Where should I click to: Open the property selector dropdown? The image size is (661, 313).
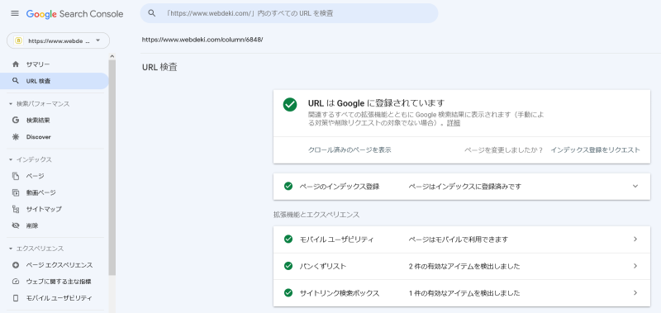58,40
